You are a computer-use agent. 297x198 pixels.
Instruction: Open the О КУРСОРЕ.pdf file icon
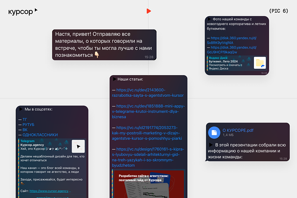pyautogui.click(x=214, y=132)
